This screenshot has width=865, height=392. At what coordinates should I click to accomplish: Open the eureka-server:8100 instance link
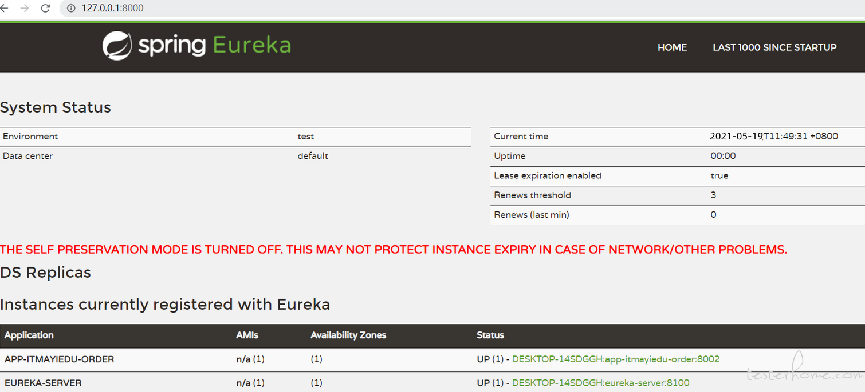(601, 383)
